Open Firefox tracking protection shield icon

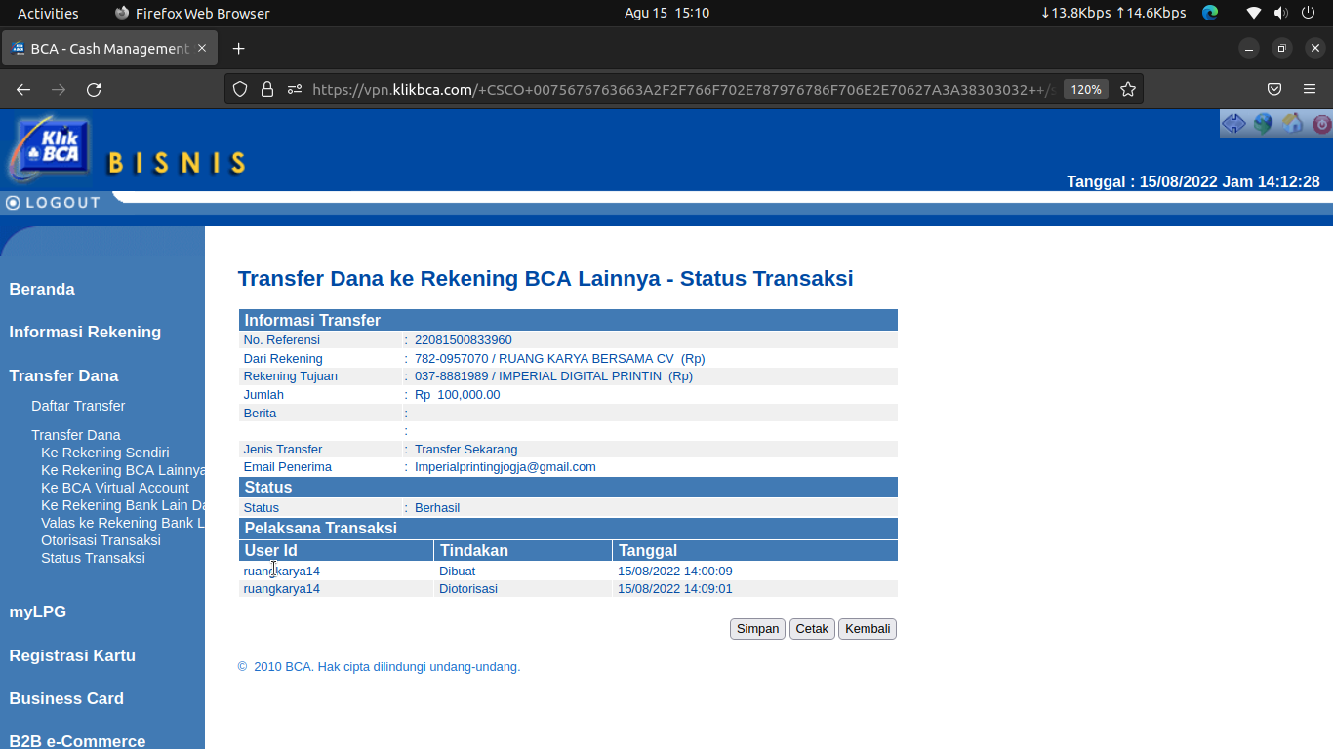tap(240, 90)
